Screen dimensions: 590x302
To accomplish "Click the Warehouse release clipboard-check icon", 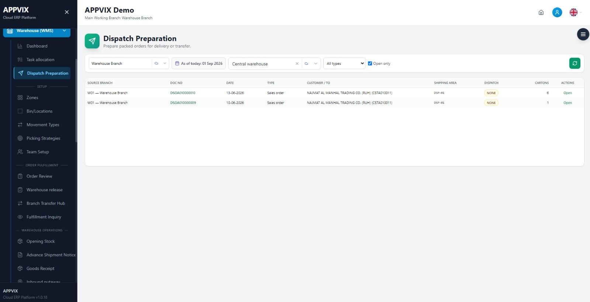I will point(20,190).
